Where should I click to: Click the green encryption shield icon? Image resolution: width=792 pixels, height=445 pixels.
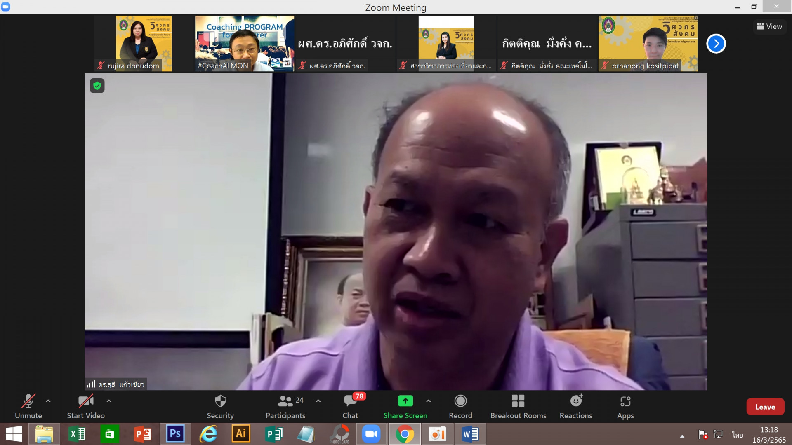(97, 86)
